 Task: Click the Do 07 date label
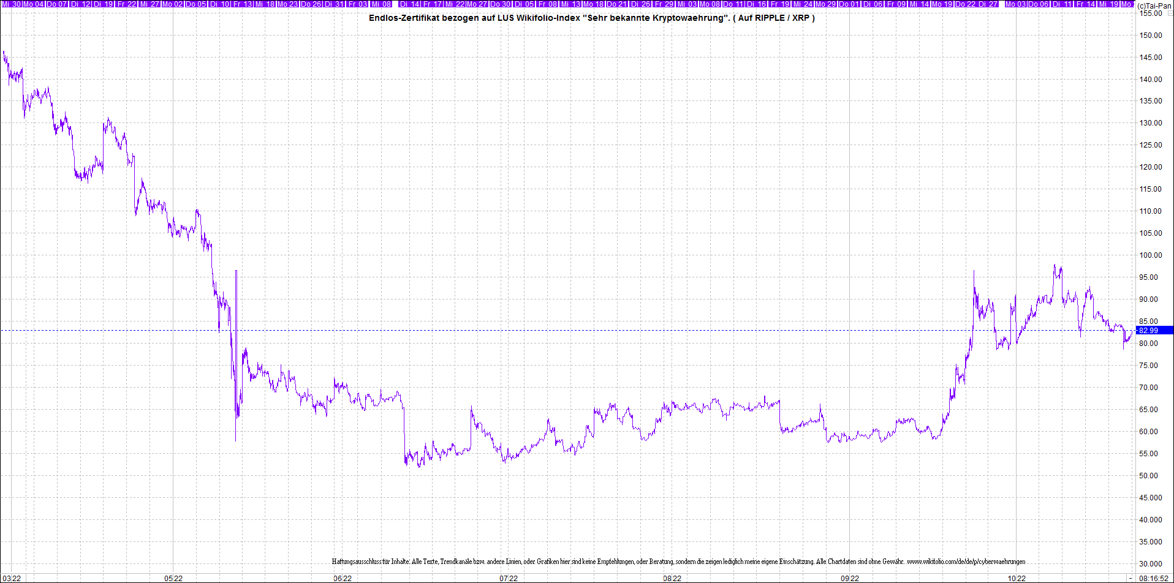[x=56, y=4]
